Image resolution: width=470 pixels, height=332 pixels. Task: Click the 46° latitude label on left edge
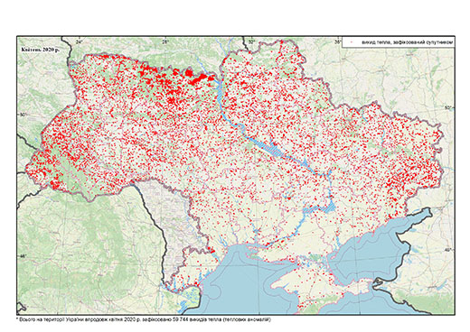tap(23, 256)
